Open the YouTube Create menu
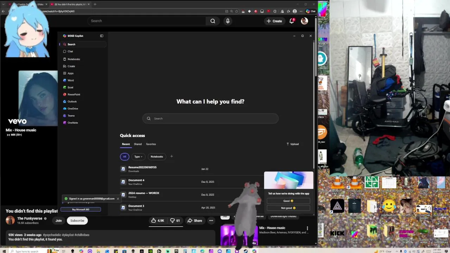The width and height of the screenshot is (450, 253). coord(274,21)
